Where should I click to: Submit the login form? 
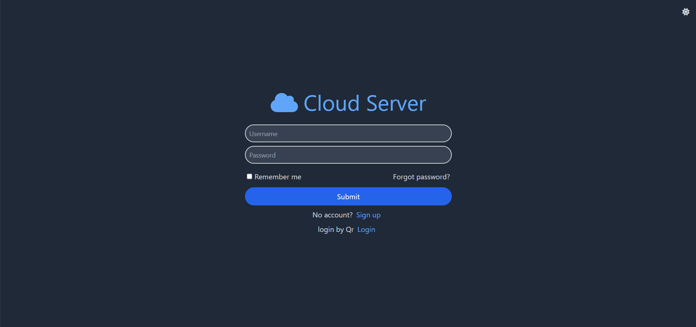pyautogui.click(x=348, y=196)
